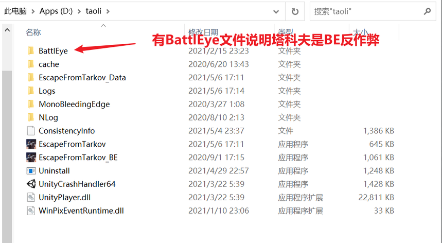
Task: Click the date 2021/4/29 22:57
Action: coord(219,170)
